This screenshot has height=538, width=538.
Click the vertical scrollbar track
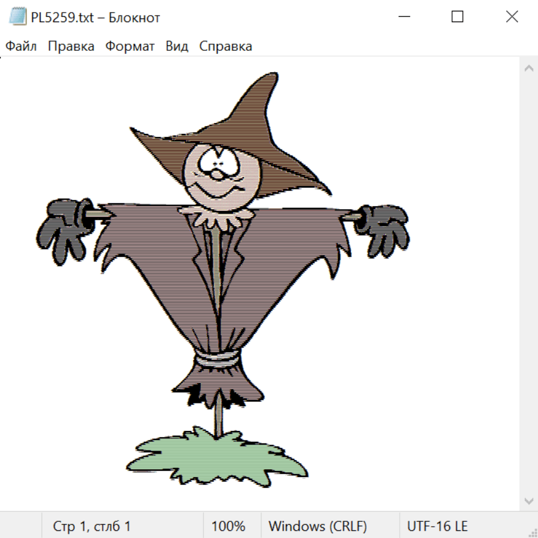click(x=528, y=284)
